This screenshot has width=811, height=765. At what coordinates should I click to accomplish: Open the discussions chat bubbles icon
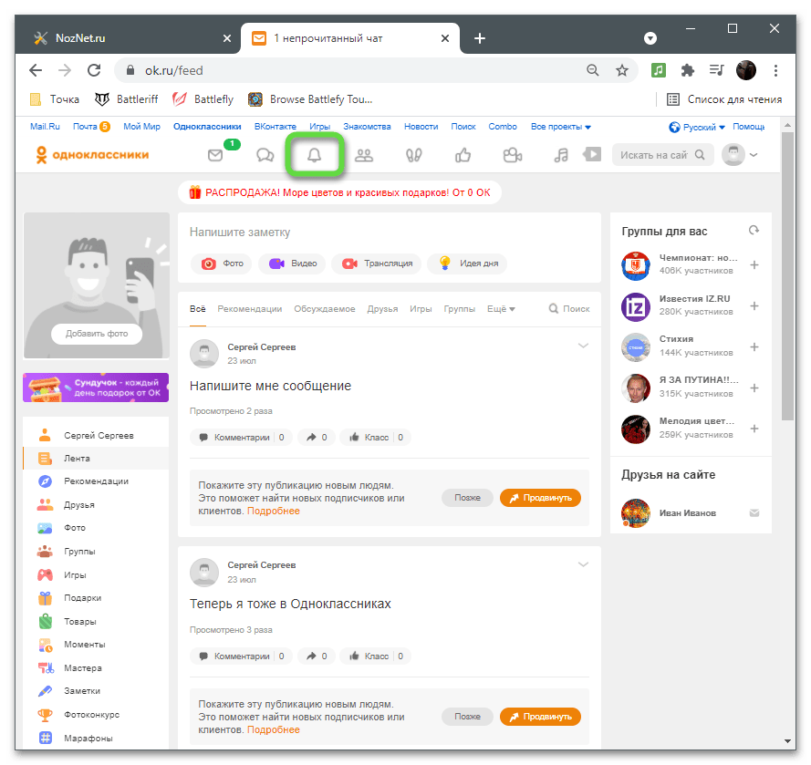coord(265,155)
